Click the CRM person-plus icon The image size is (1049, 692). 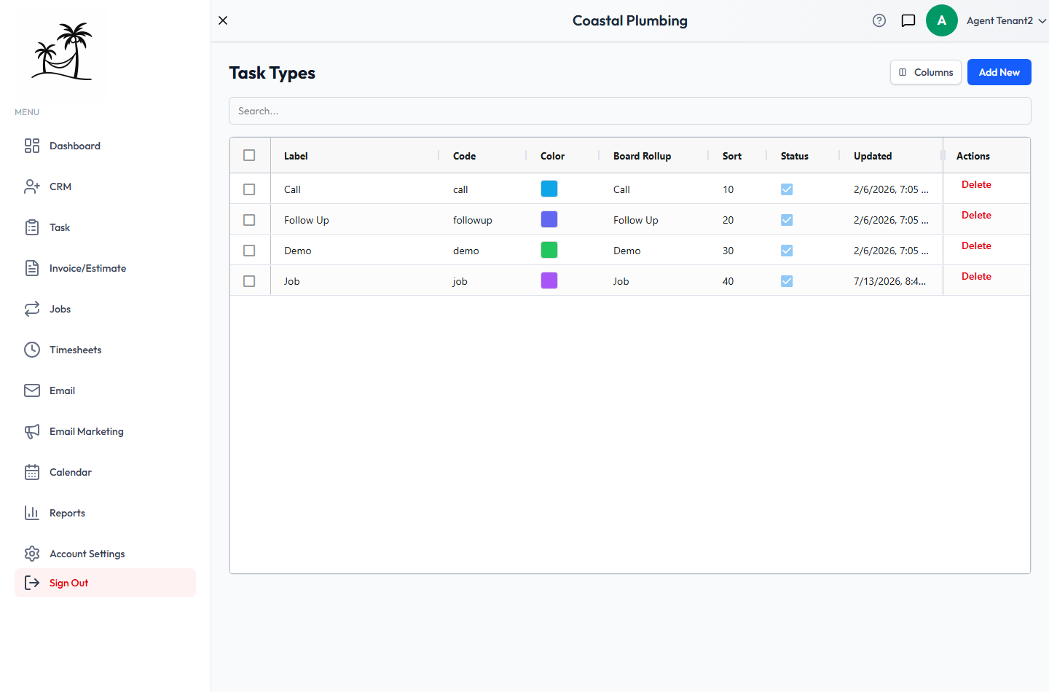(32, 186)
